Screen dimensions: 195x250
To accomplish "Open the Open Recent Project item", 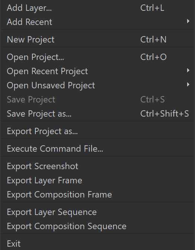I will (97, 71).
